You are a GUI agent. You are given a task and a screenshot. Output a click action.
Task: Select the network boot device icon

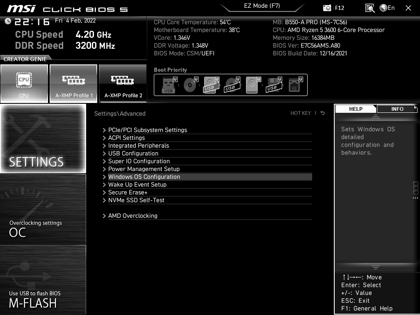[x=294, y=85]
